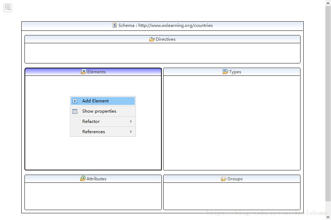Choose Add Element from context menu
The width and height of the screenshot is (331, 220).
click(103, 101)
